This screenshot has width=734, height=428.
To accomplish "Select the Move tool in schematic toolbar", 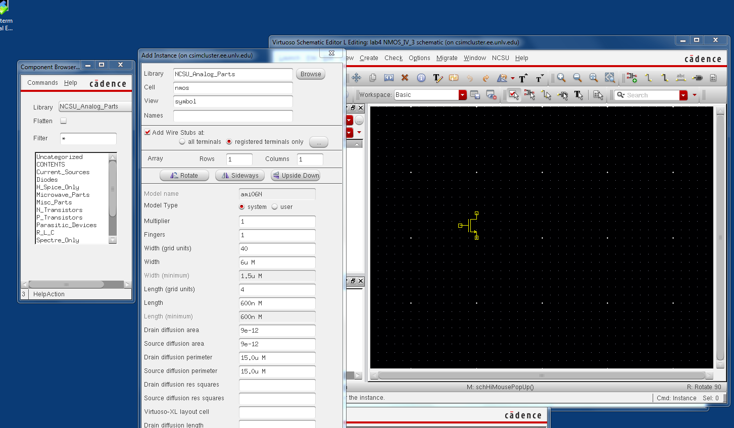I will [x=357, y=78].
